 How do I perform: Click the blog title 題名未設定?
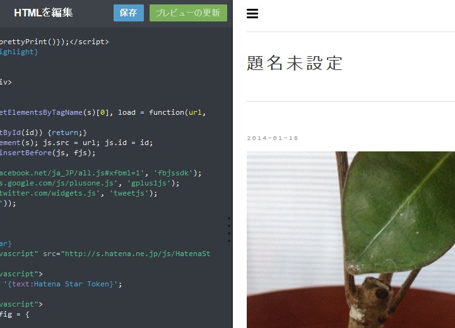click(295, 63)
